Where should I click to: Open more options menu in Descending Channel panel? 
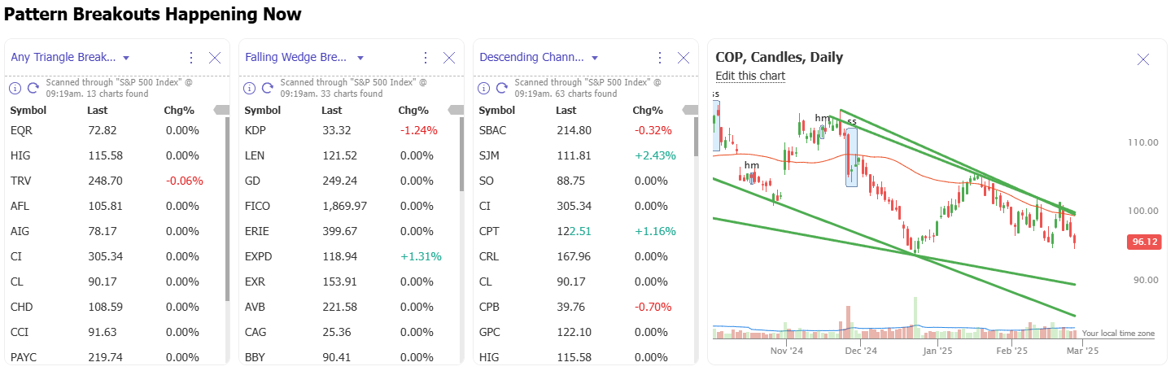tap(659, 58)
